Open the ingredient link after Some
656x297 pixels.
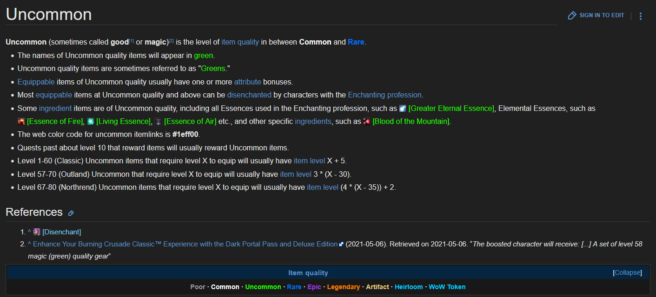55,108
